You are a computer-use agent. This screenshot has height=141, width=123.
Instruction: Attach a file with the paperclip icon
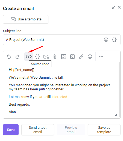tap(55, 57)
